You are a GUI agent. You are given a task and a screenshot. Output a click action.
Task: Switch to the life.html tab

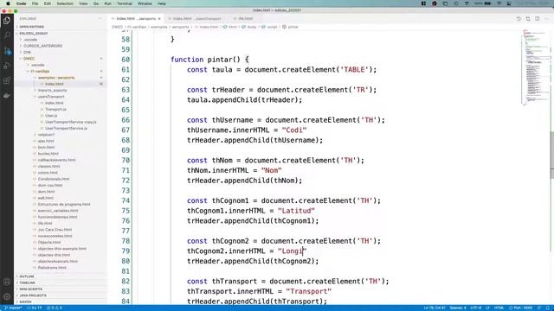point(245,19)
